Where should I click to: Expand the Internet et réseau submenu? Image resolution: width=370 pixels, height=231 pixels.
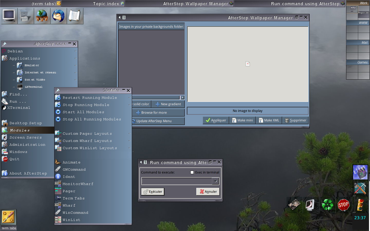click(x=40, y=72)
